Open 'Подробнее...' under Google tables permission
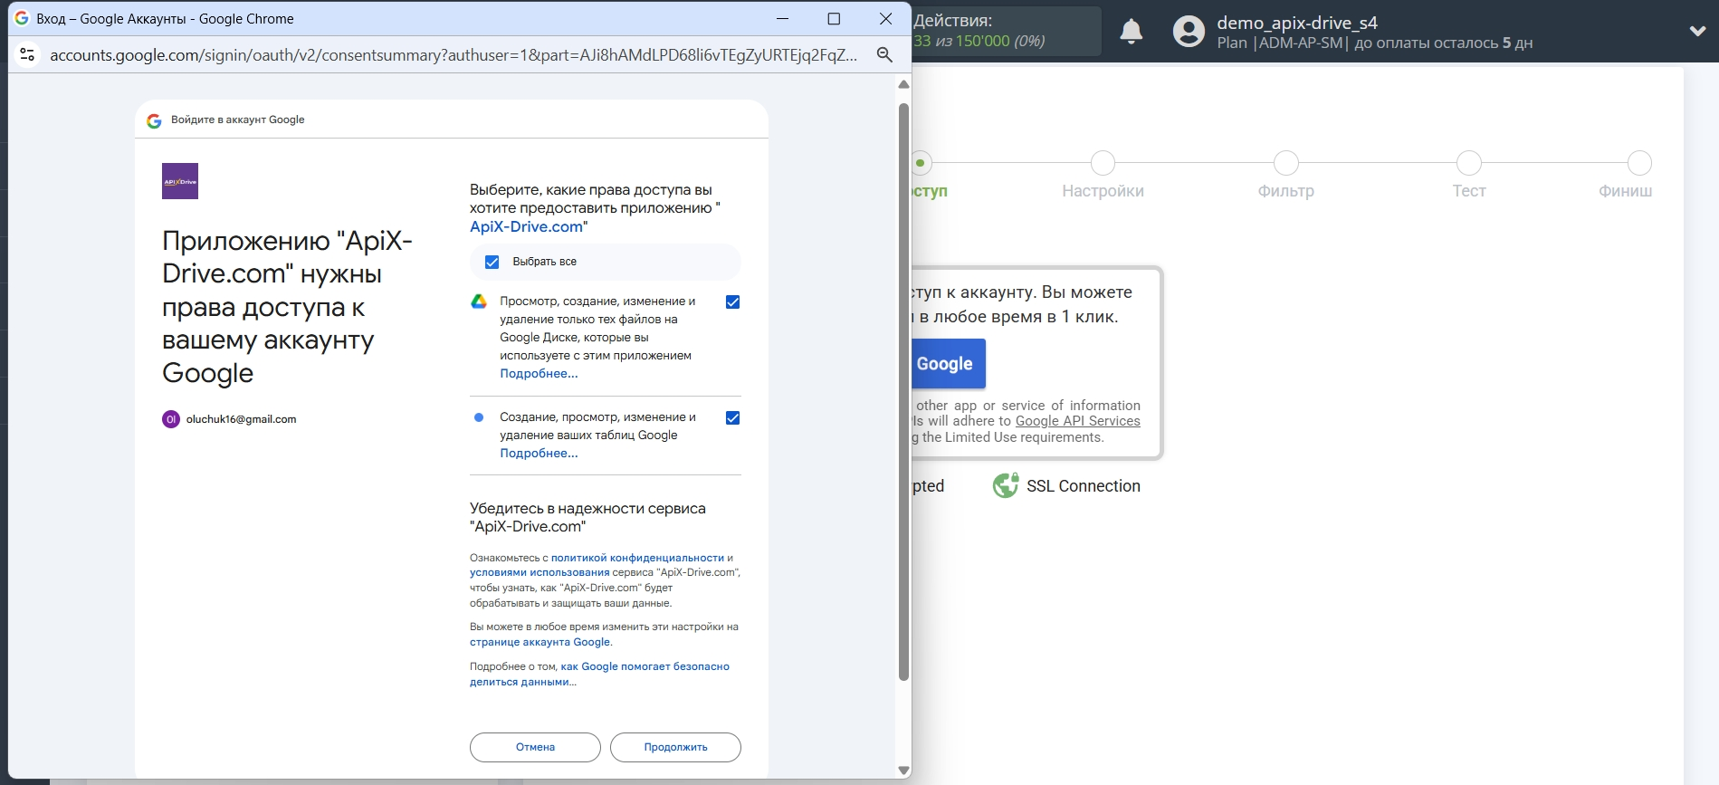Viewport: 1719px width, 785px height. 539,453
